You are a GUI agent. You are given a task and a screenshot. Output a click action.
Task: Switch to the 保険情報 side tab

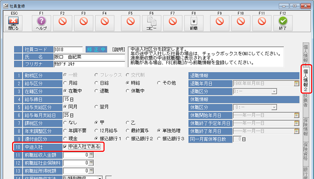[306, 127]
